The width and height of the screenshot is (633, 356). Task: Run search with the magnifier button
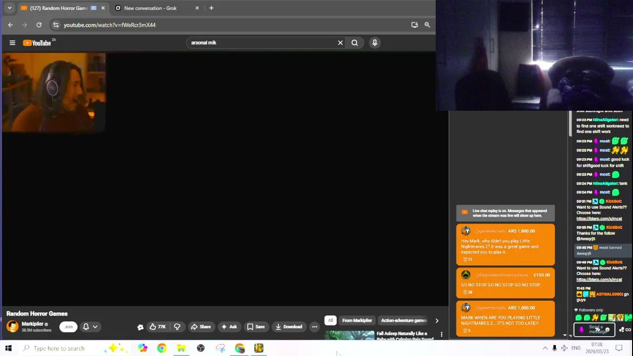pyautogui.click(x=355, y=43)
